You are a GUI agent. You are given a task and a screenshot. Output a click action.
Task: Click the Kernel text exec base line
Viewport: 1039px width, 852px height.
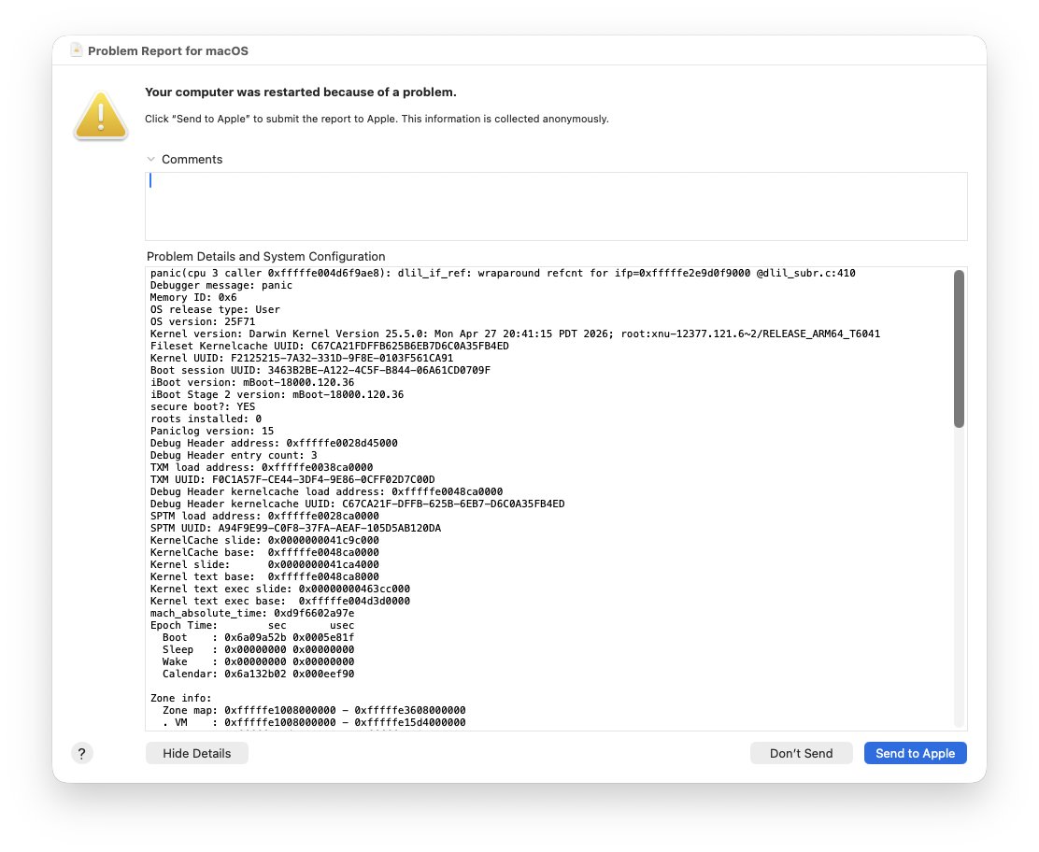pos(279,601)
